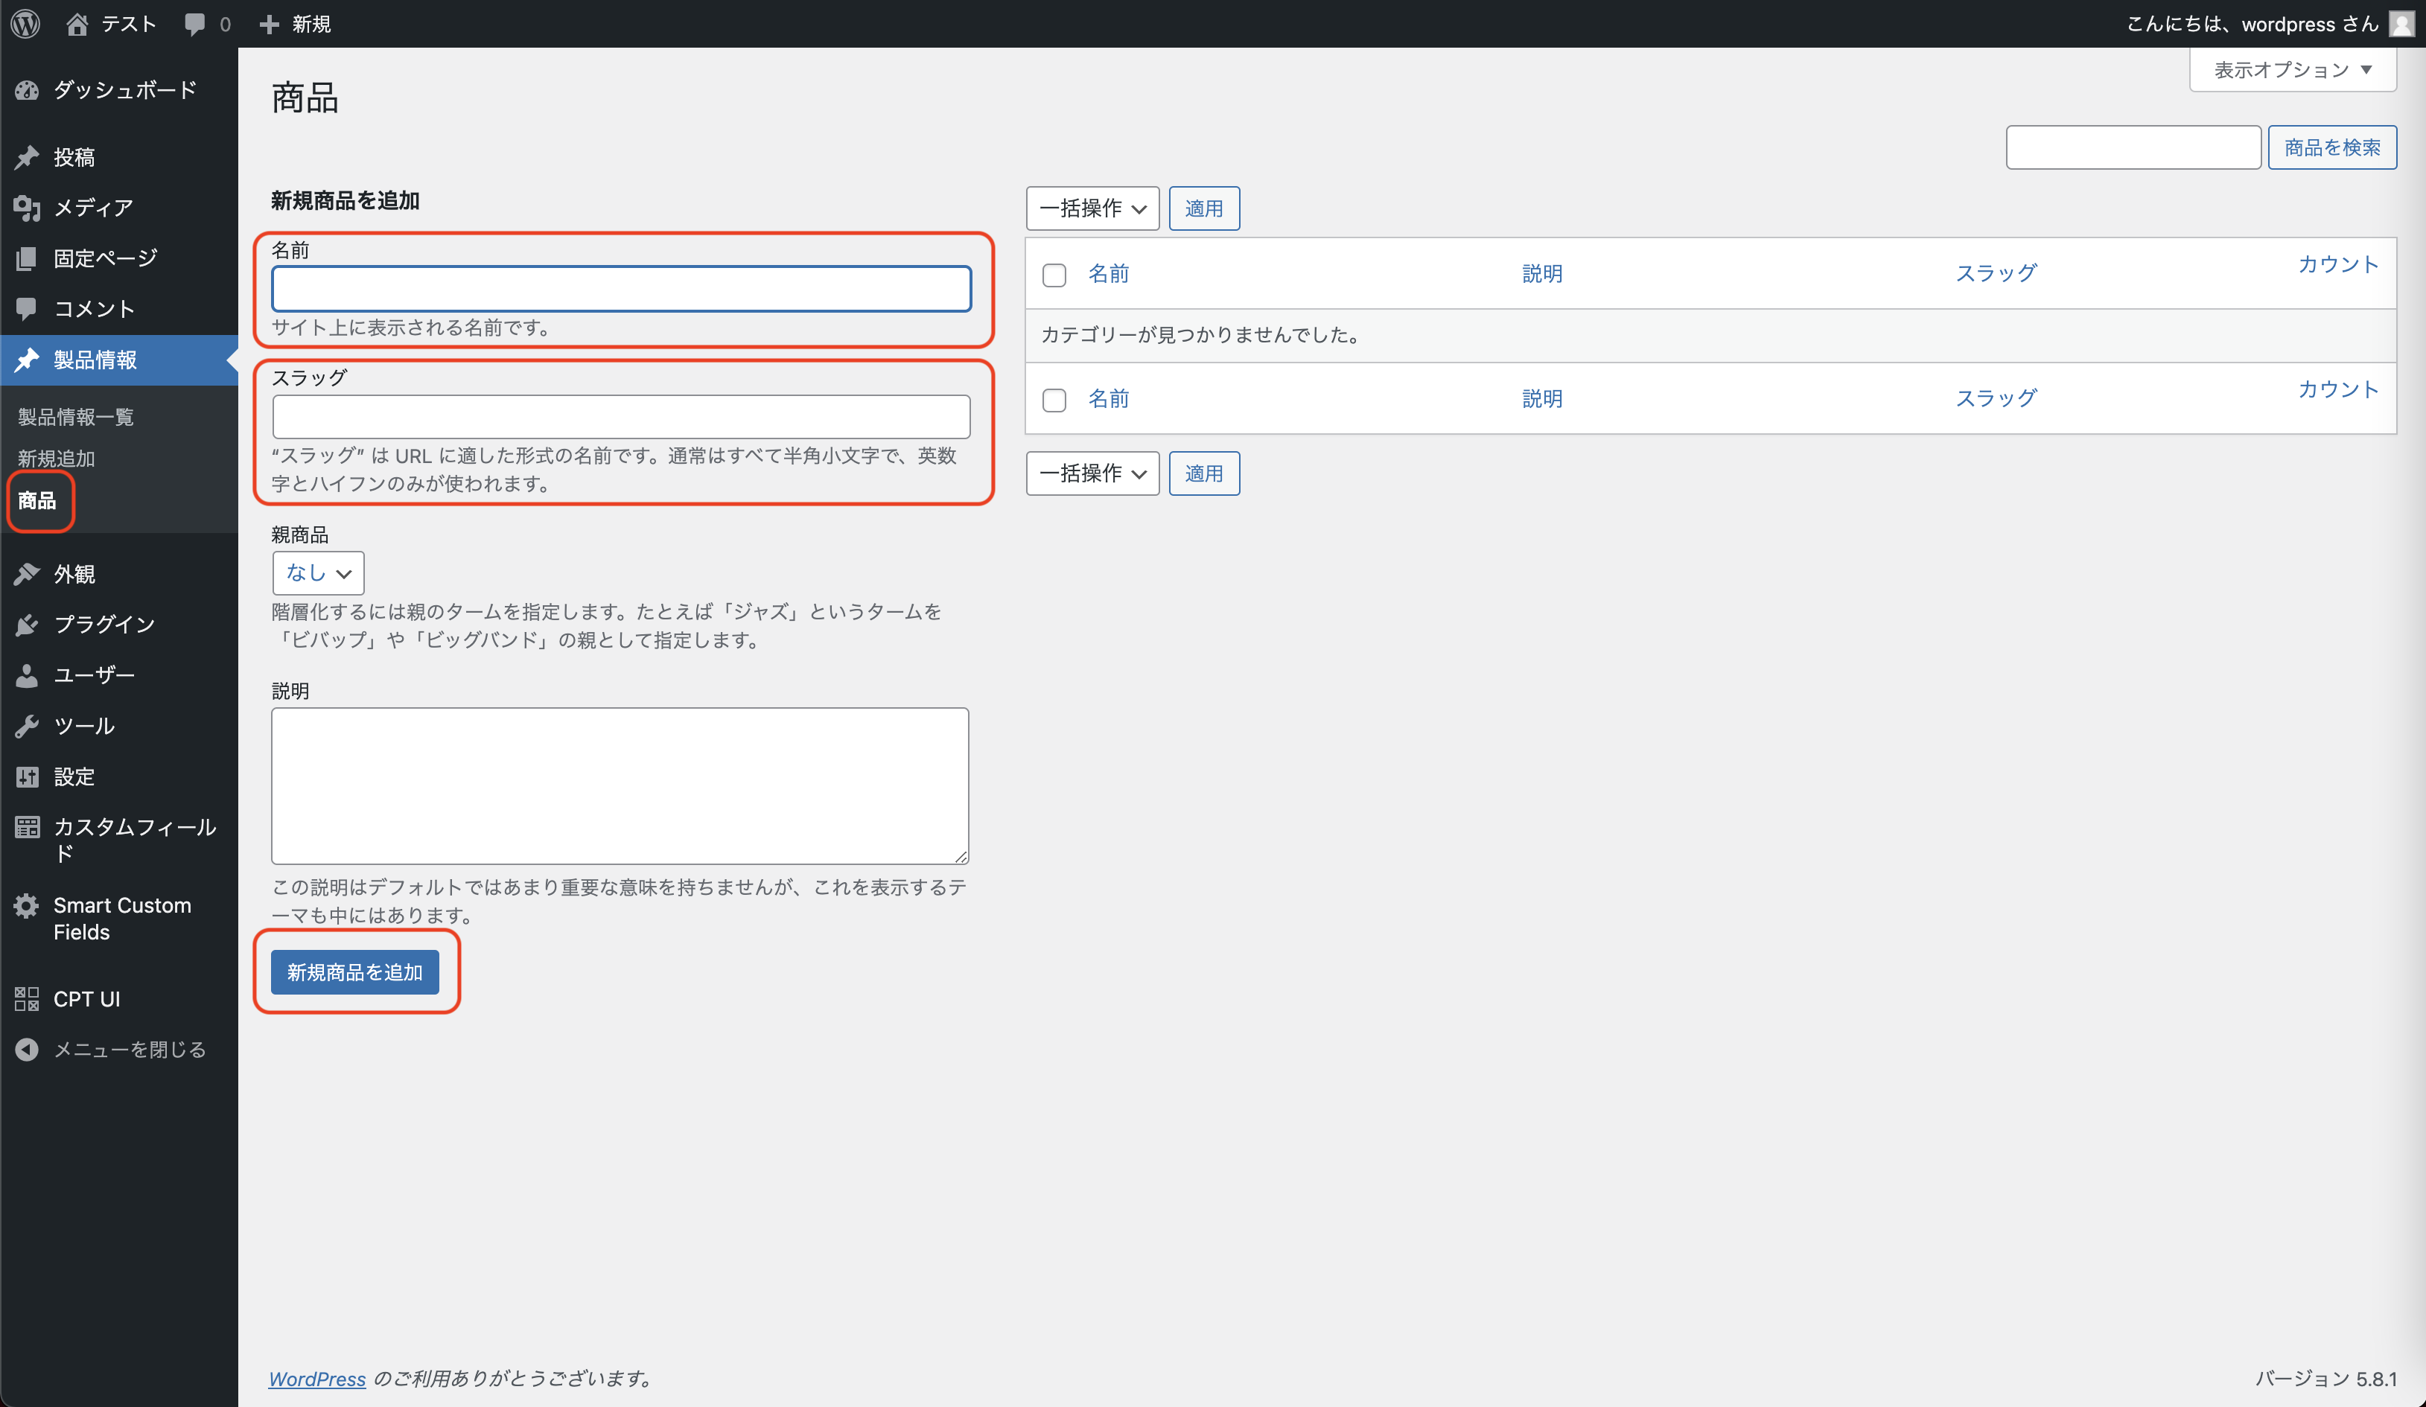Click the 設定 sliders icon

[27, 776]
